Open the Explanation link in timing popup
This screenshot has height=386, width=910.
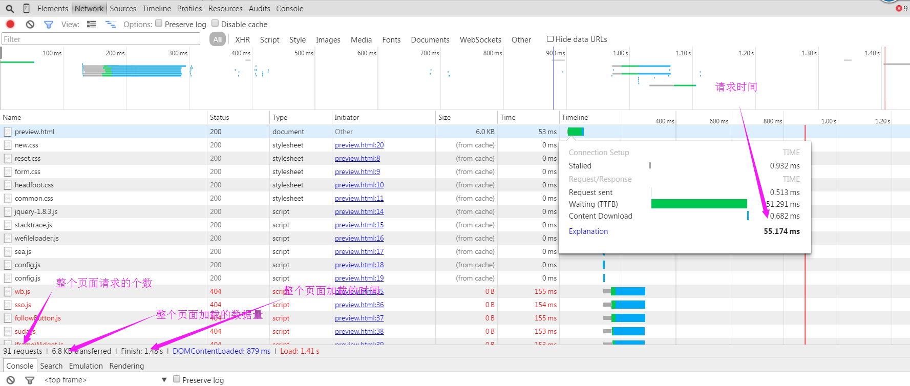[x=588, y=231]
